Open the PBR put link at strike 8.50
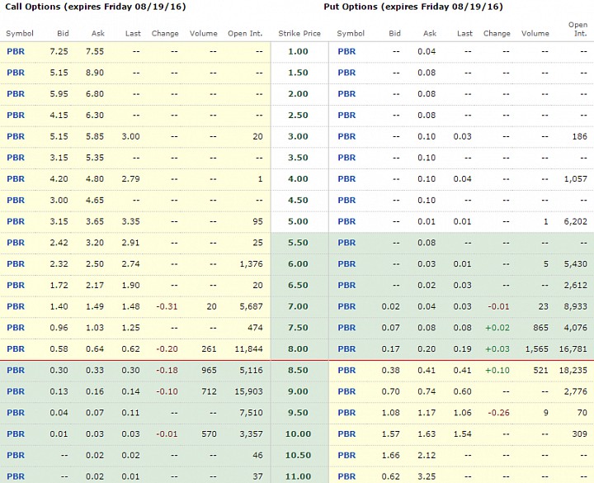594x483 pixels. point(346,370)
